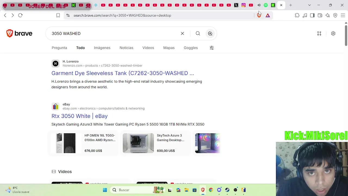Open Leo AI sparkle icon in toolbar

(328, 16)
